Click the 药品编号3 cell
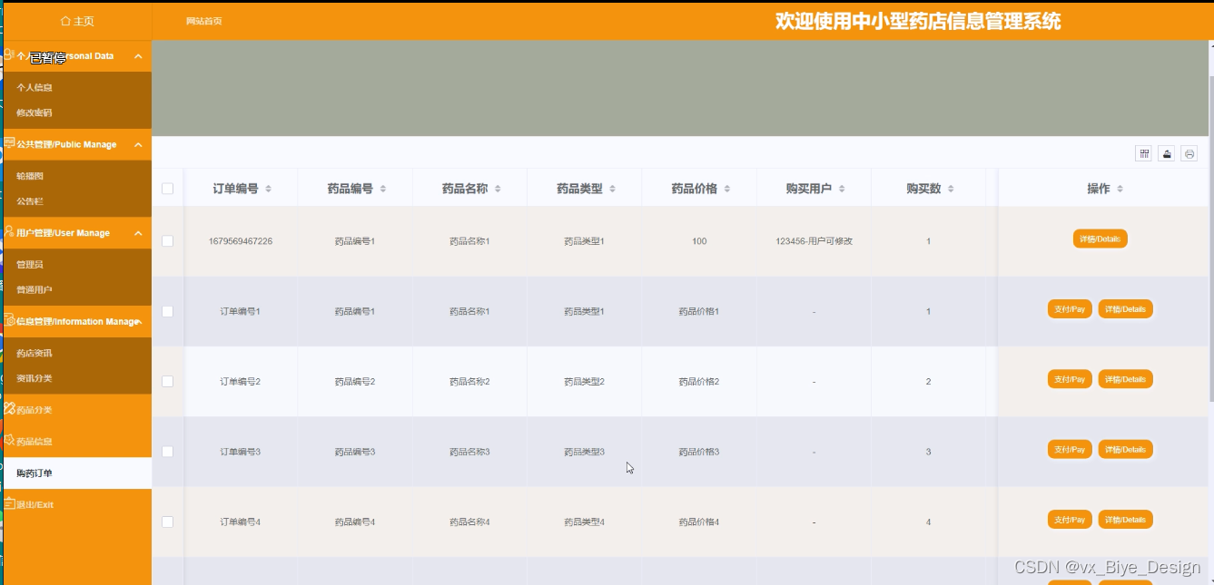 click(355, 451)
